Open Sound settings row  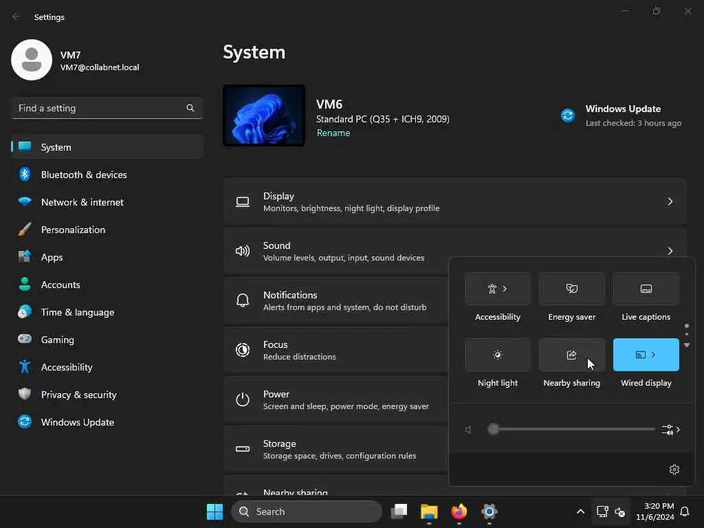pos(455,251)
